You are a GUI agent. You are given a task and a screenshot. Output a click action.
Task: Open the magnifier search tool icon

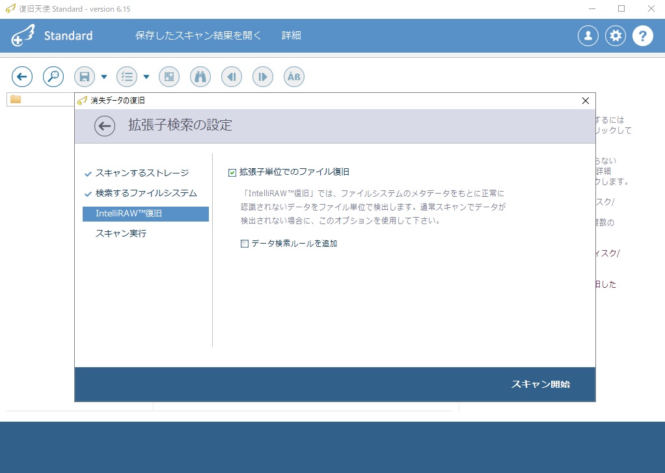pos(53,77)
